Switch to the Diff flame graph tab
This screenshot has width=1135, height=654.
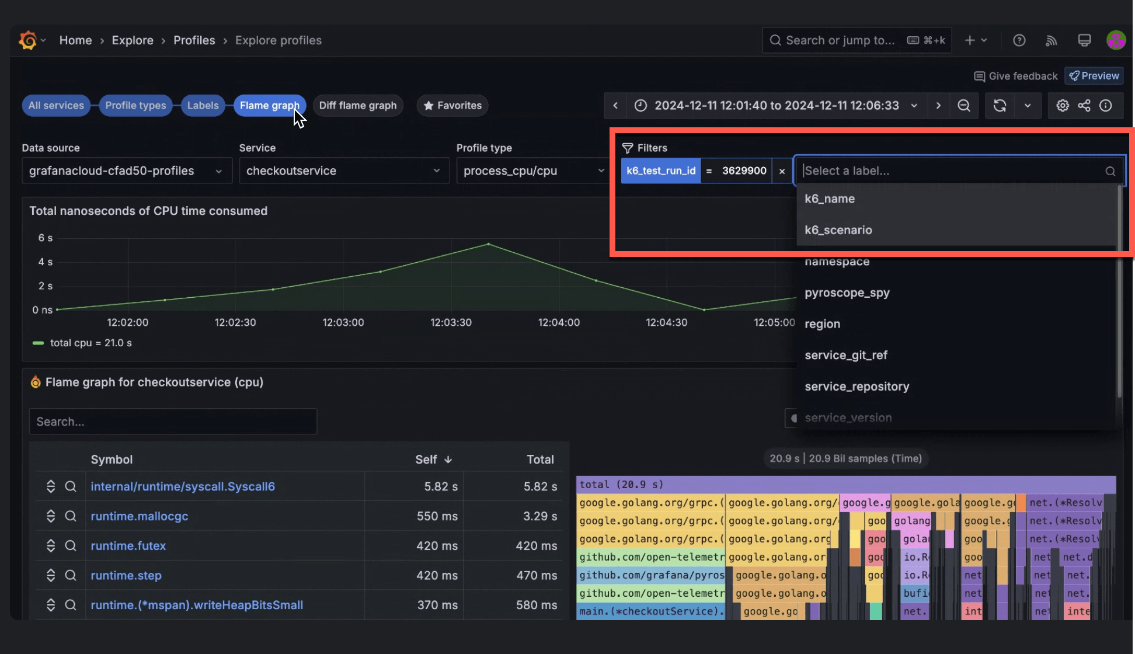click(x=358, y=105)
